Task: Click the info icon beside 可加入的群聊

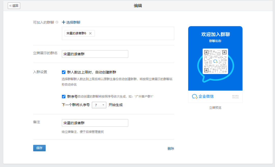Action: click(57, 22)
